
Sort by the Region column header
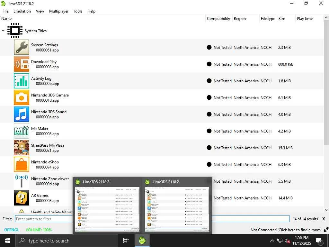click(246, 18)
